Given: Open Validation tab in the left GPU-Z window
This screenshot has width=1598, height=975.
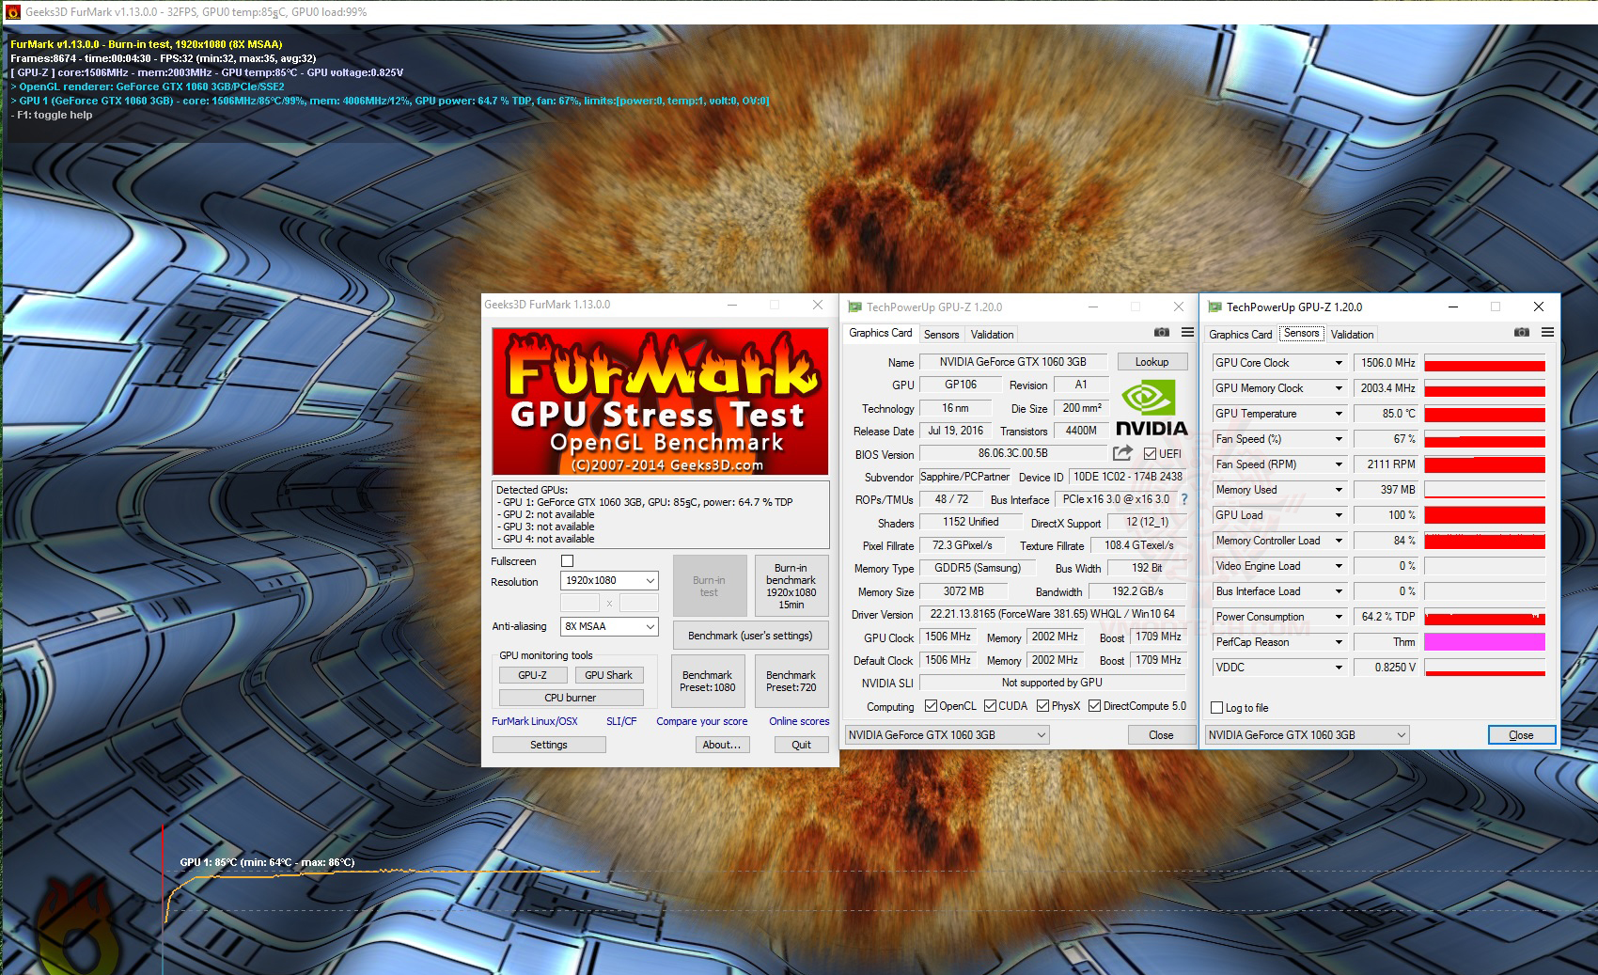Looking at the screenshot, I should click(992, 335).
